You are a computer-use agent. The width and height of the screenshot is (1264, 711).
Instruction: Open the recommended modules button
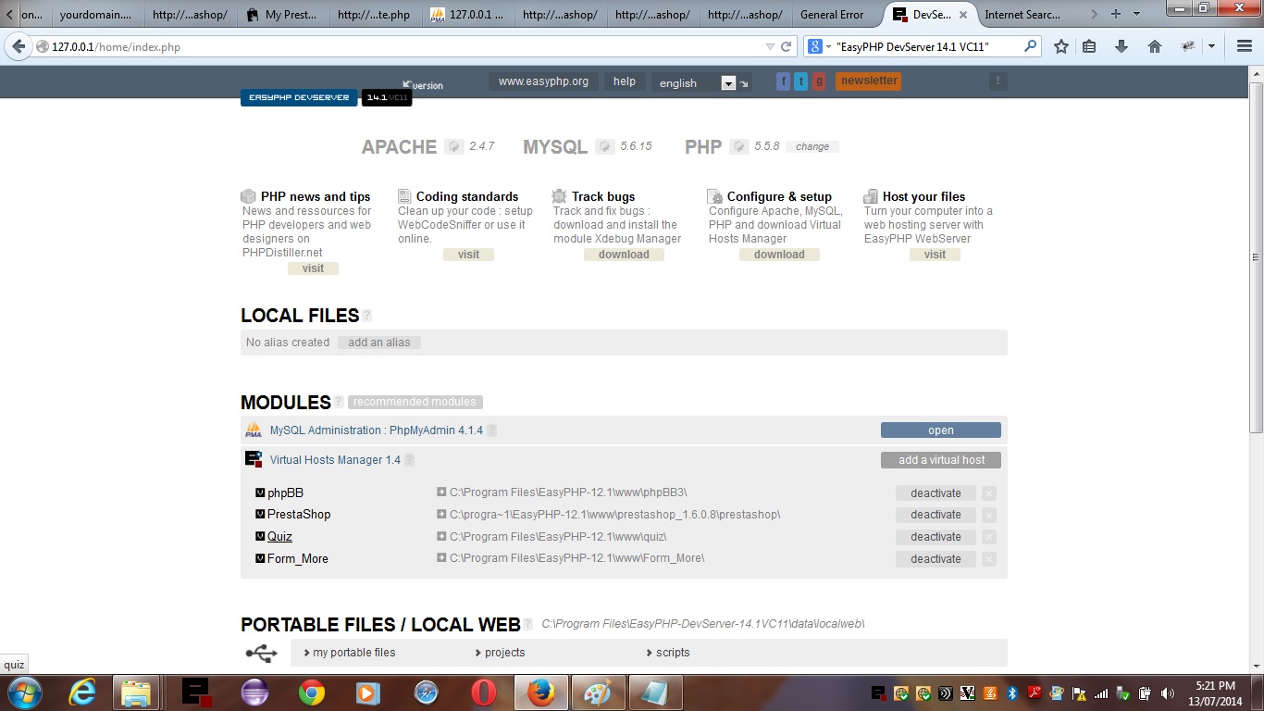tap(415, 402)
